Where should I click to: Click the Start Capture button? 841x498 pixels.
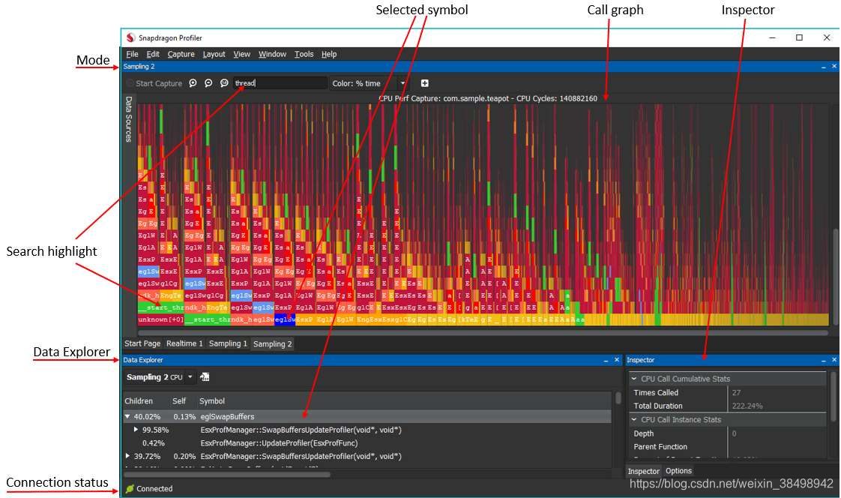(154, 84)
